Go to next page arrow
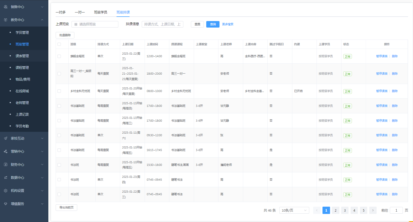The image size is (413, 222). click(x=373, y=210)
